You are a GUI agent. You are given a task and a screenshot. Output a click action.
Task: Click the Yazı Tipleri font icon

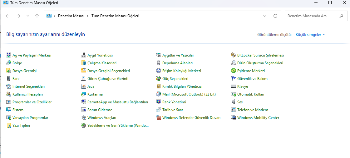pyautogui.click(x=9, y=126)
